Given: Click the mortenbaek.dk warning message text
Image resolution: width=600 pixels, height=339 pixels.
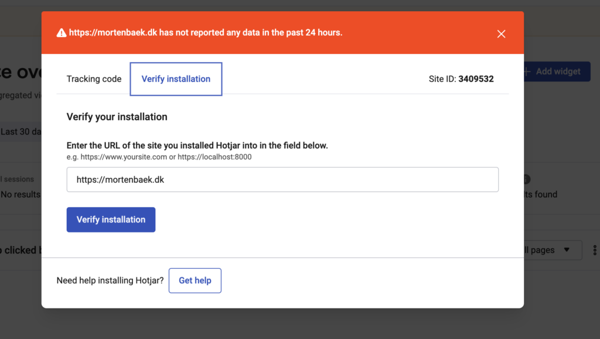Looking at the screenshot, I should [x=206, y=32].
